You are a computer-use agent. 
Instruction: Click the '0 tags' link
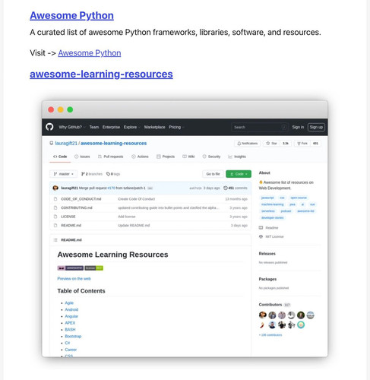point(113,174)
